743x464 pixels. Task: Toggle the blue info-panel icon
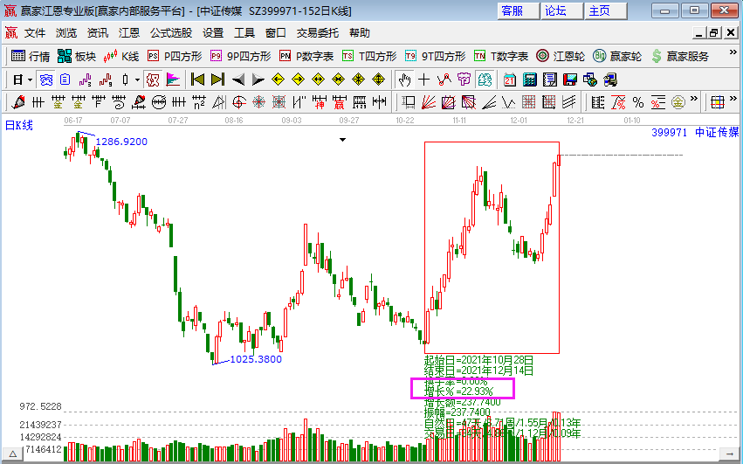coord(46,80)
